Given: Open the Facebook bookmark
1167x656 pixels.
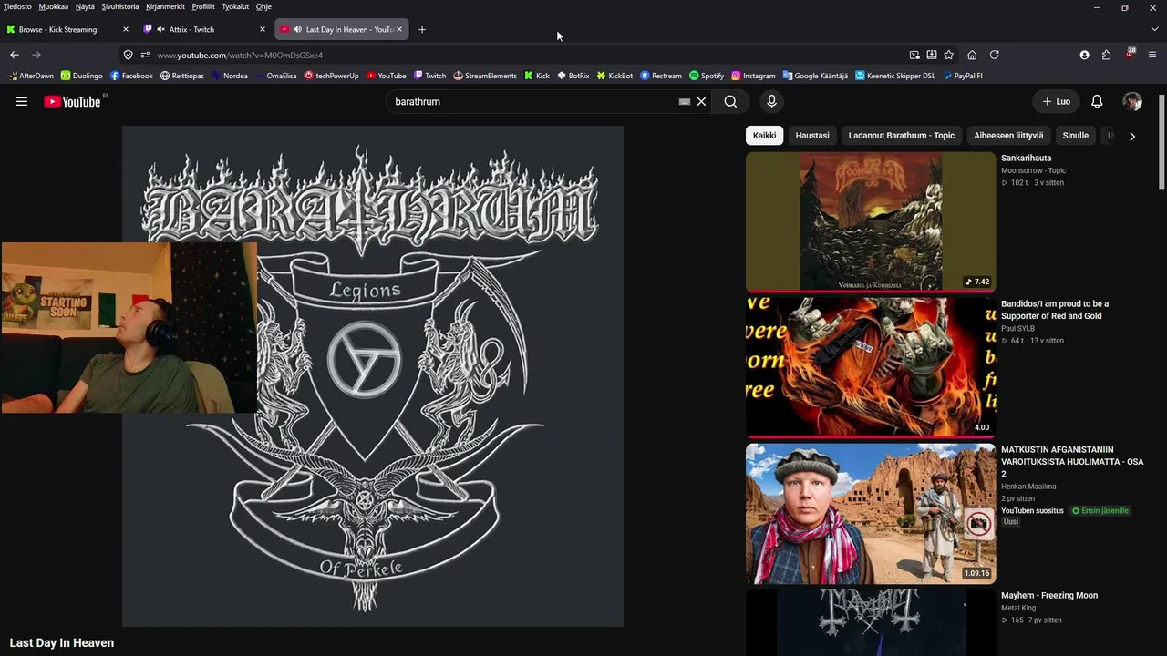Looking at the screenshot, I should [131, 76].
